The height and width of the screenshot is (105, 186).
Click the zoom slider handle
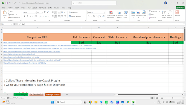click(x=173, y=98)
